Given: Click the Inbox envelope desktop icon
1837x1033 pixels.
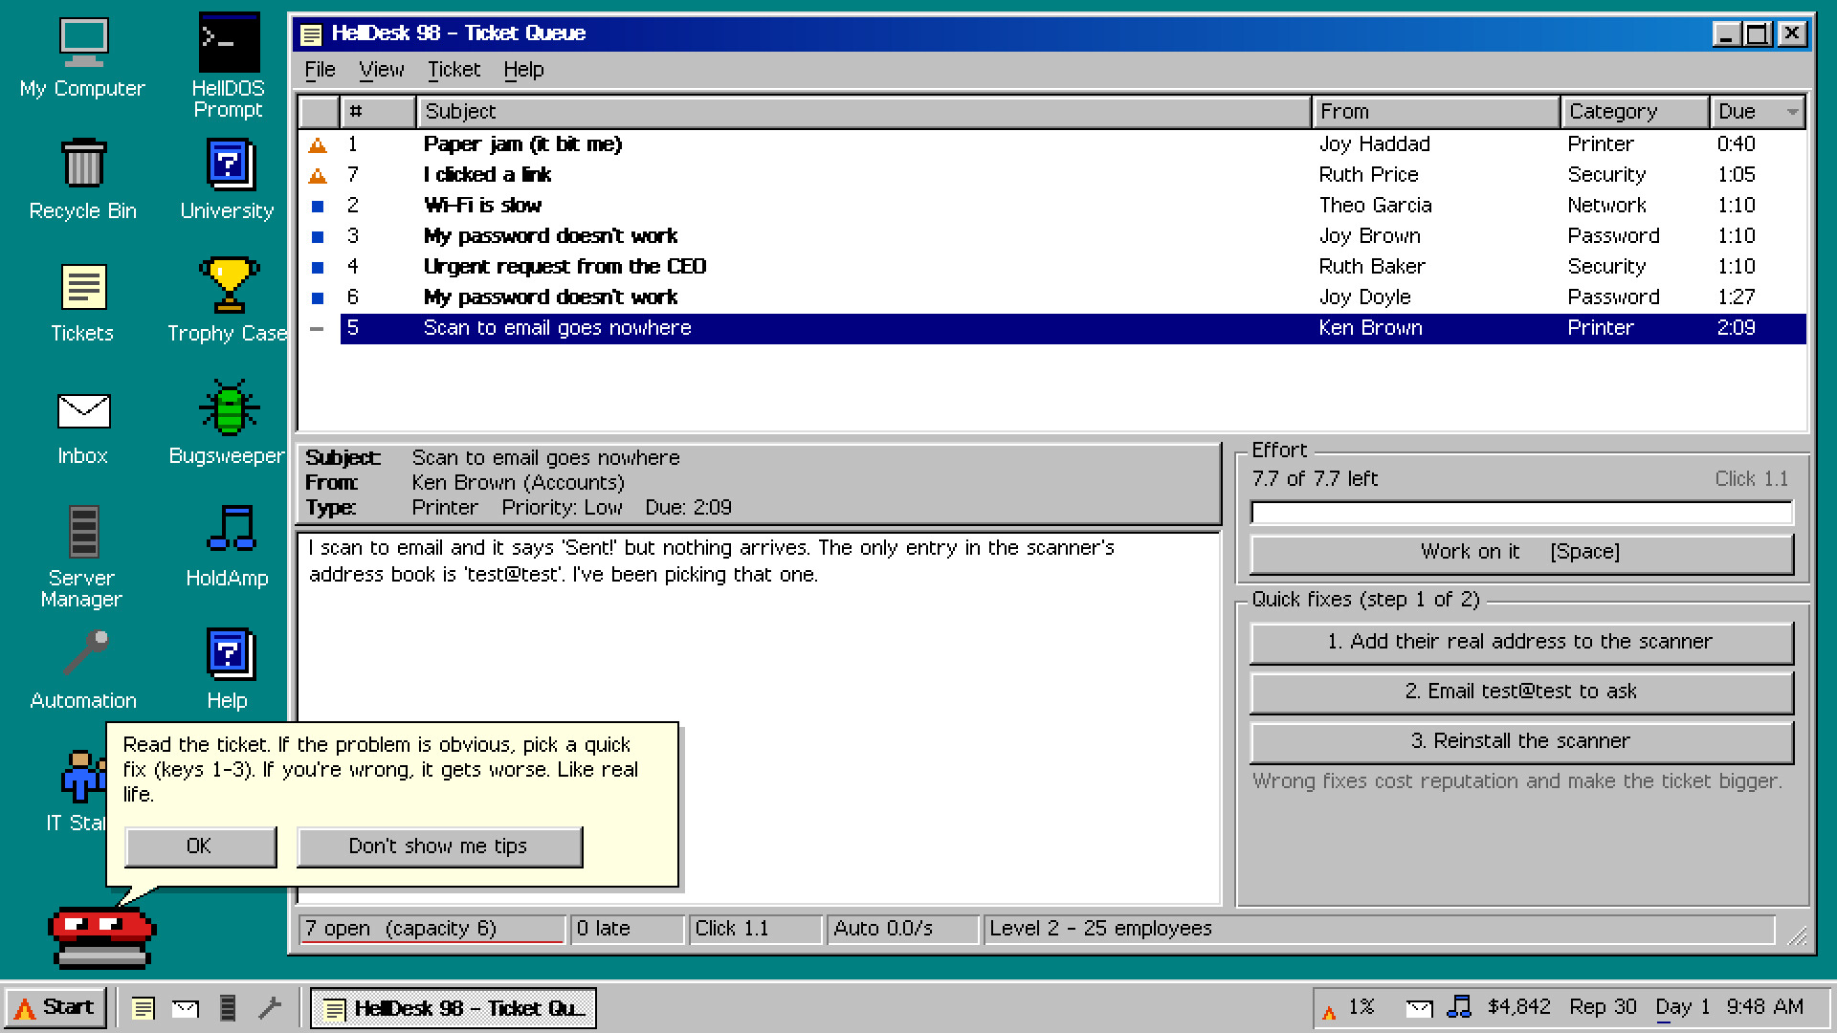Looking at the screenshot, I should coord(82,422).
